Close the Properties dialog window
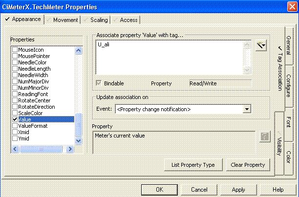The width and height of the screenshot is (299, 197). tap(290, 7)
